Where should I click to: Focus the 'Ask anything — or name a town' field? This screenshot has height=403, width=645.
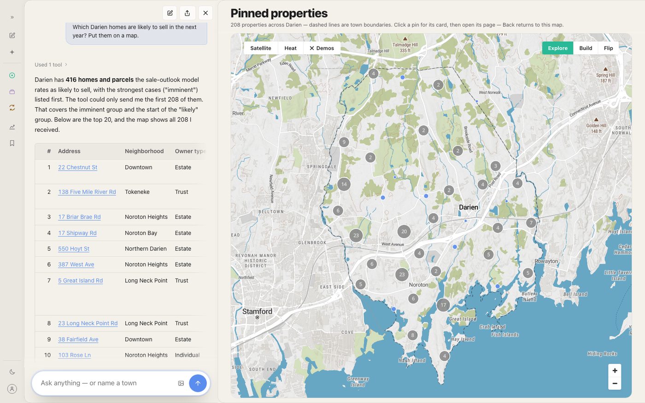pyautogui.click(x=107, y=383)
